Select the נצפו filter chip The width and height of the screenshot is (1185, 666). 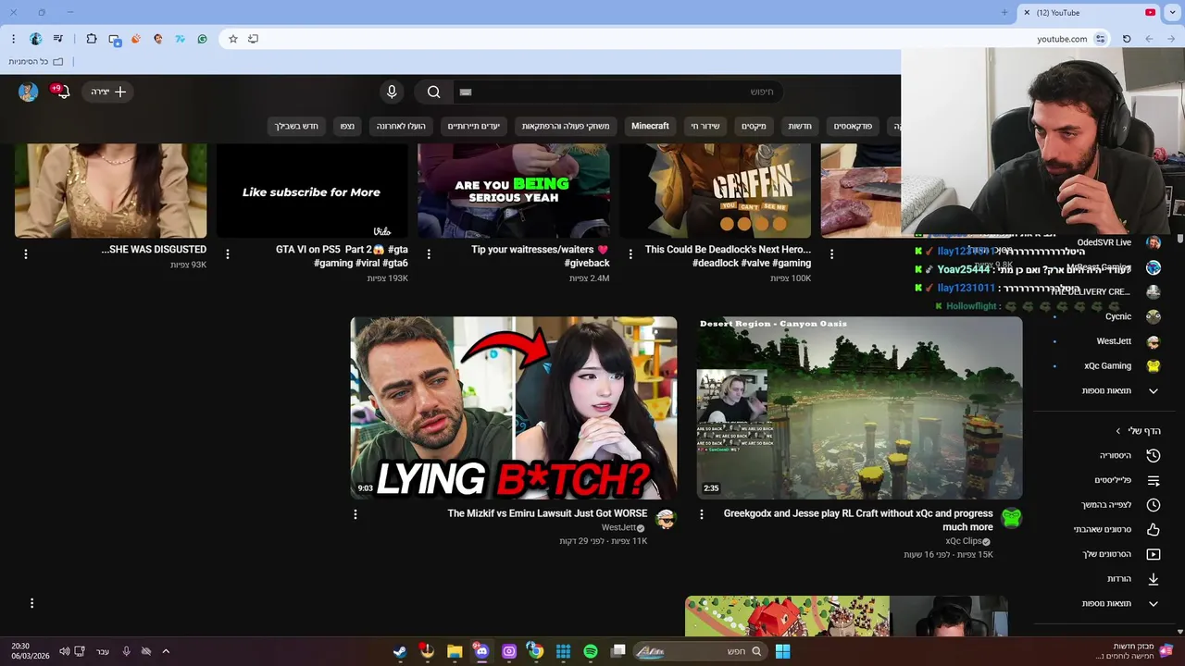coord(347,126)
